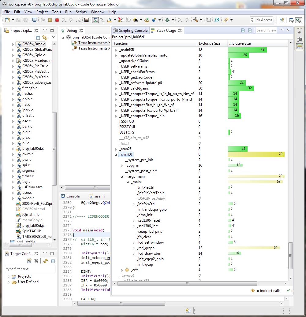Viewport: 306px width, 317px height.
Task: Toggle the CCS Debug perspective button
Action: [x=298, y=20]
